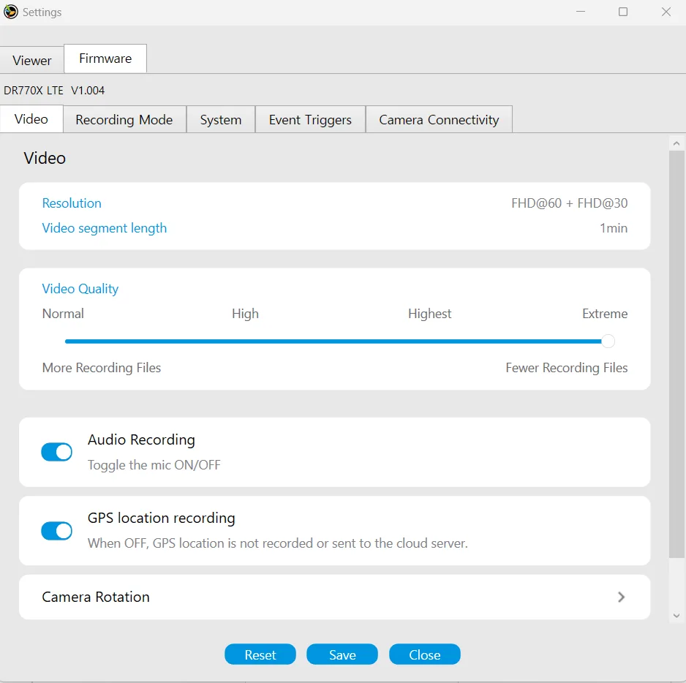Click the Fewer Recording Files label
The image size is (686, 683).
click(x=567, y=368)
